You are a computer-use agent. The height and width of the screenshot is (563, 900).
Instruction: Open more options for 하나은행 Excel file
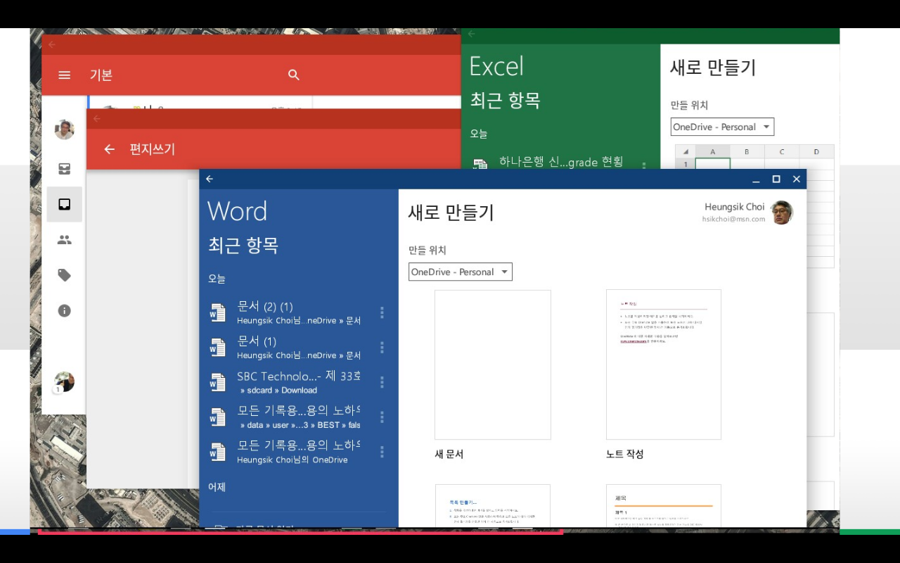[643, 166]
